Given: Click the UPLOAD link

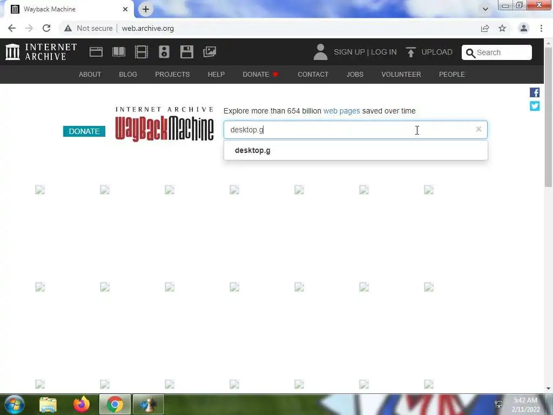Looking at the screenshot, I should click(x=436, y=52).
